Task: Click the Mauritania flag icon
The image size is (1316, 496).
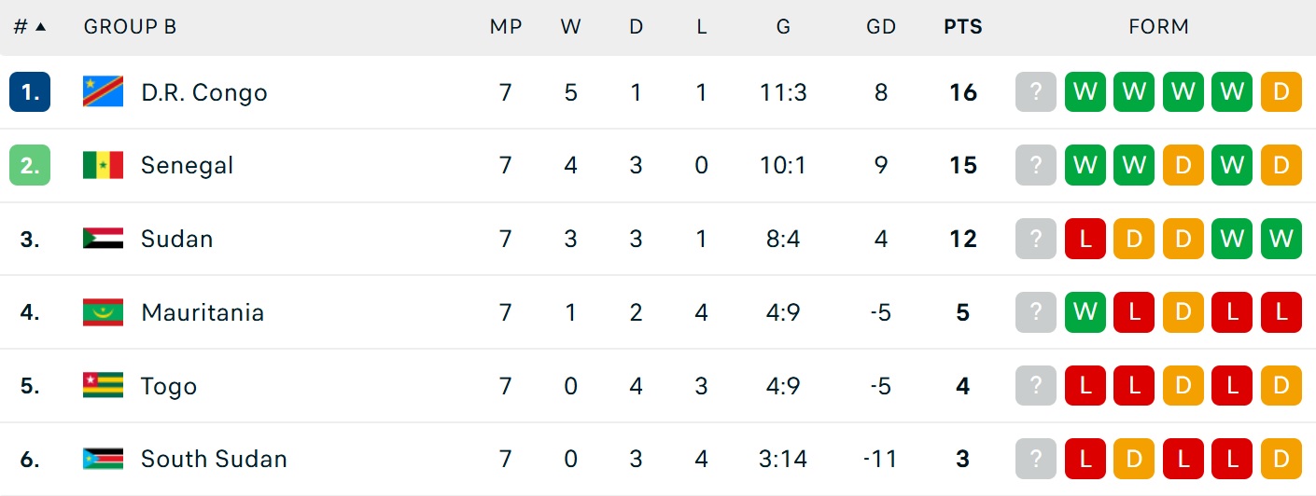Action: (x=103, y=312)
